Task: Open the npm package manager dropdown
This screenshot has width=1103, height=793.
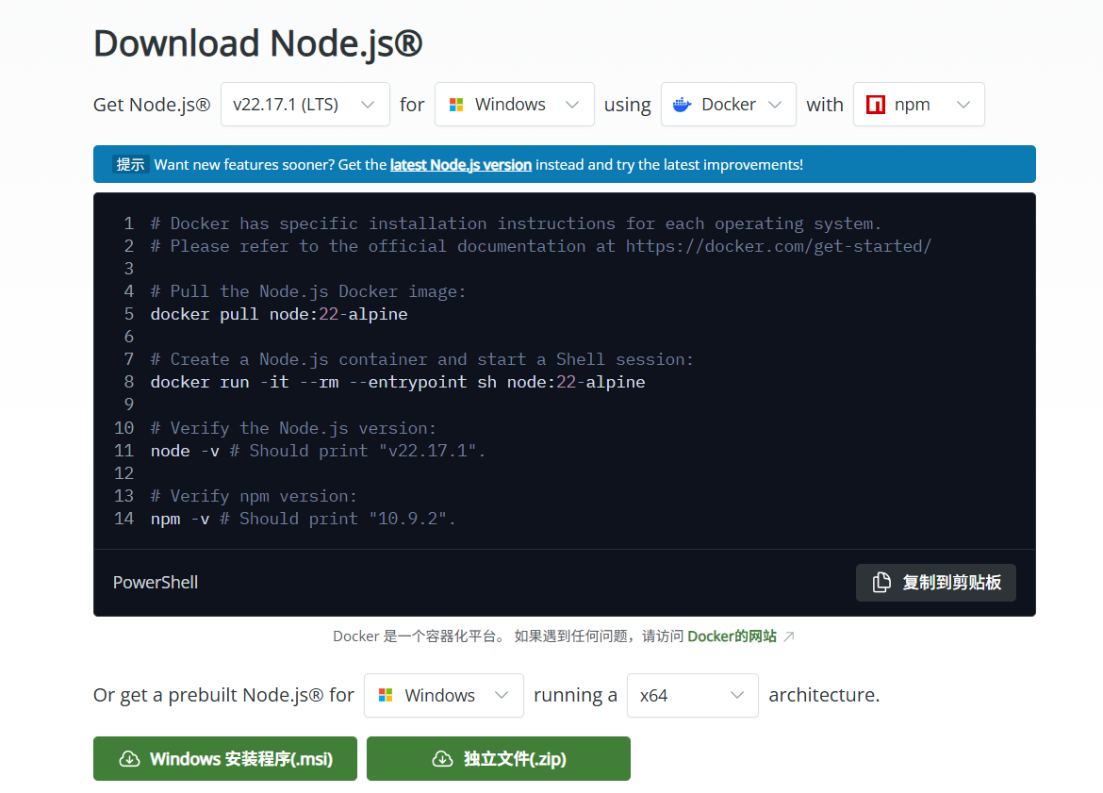Action: tap(919, 104)
